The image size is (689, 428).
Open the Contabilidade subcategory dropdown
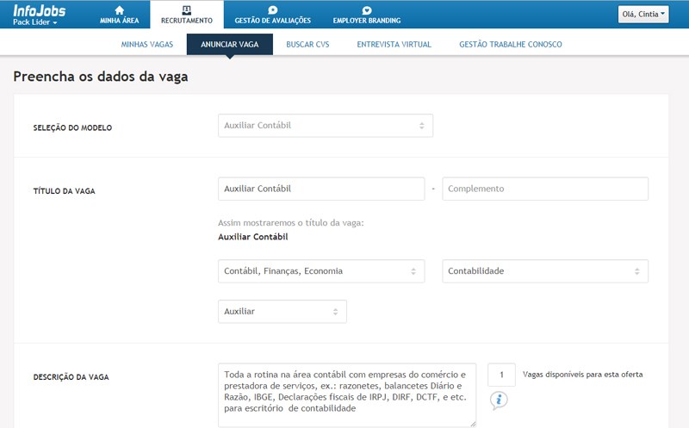(x=545, y=271)
